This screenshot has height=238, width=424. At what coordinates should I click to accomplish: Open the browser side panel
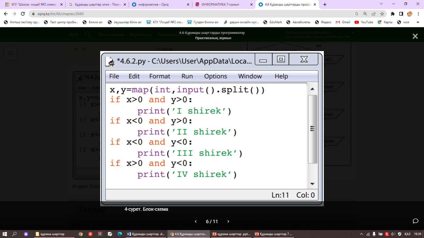tap(401, 14)
